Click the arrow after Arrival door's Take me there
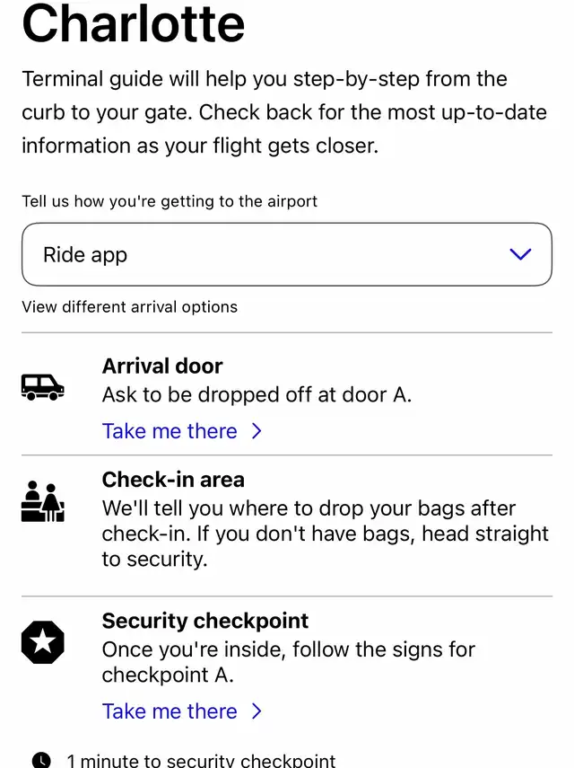 pos(257,431)
